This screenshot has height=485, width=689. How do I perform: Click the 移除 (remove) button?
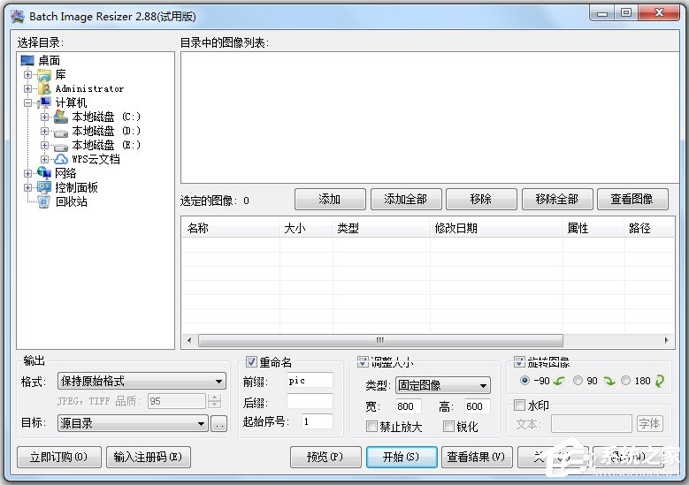coord(481,200)
